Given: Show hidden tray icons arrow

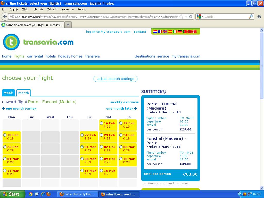Looking at the screenshot, I should [x=240, y=194].
